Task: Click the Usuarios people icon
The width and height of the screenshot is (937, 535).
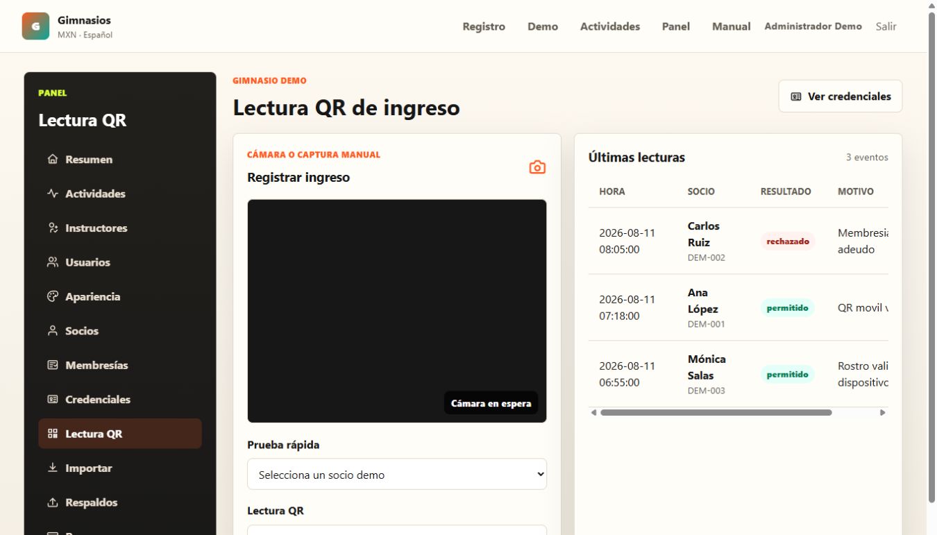Action: point(52,262)
